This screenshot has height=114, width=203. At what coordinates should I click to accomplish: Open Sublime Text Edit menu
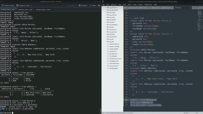point(108,4)
